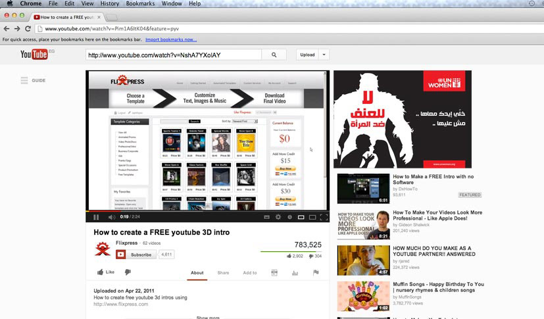Image resolution: width=544 pixels, height=319 pixels.
Task: Open the Flixpress channel name link
Action: (127, 243)
